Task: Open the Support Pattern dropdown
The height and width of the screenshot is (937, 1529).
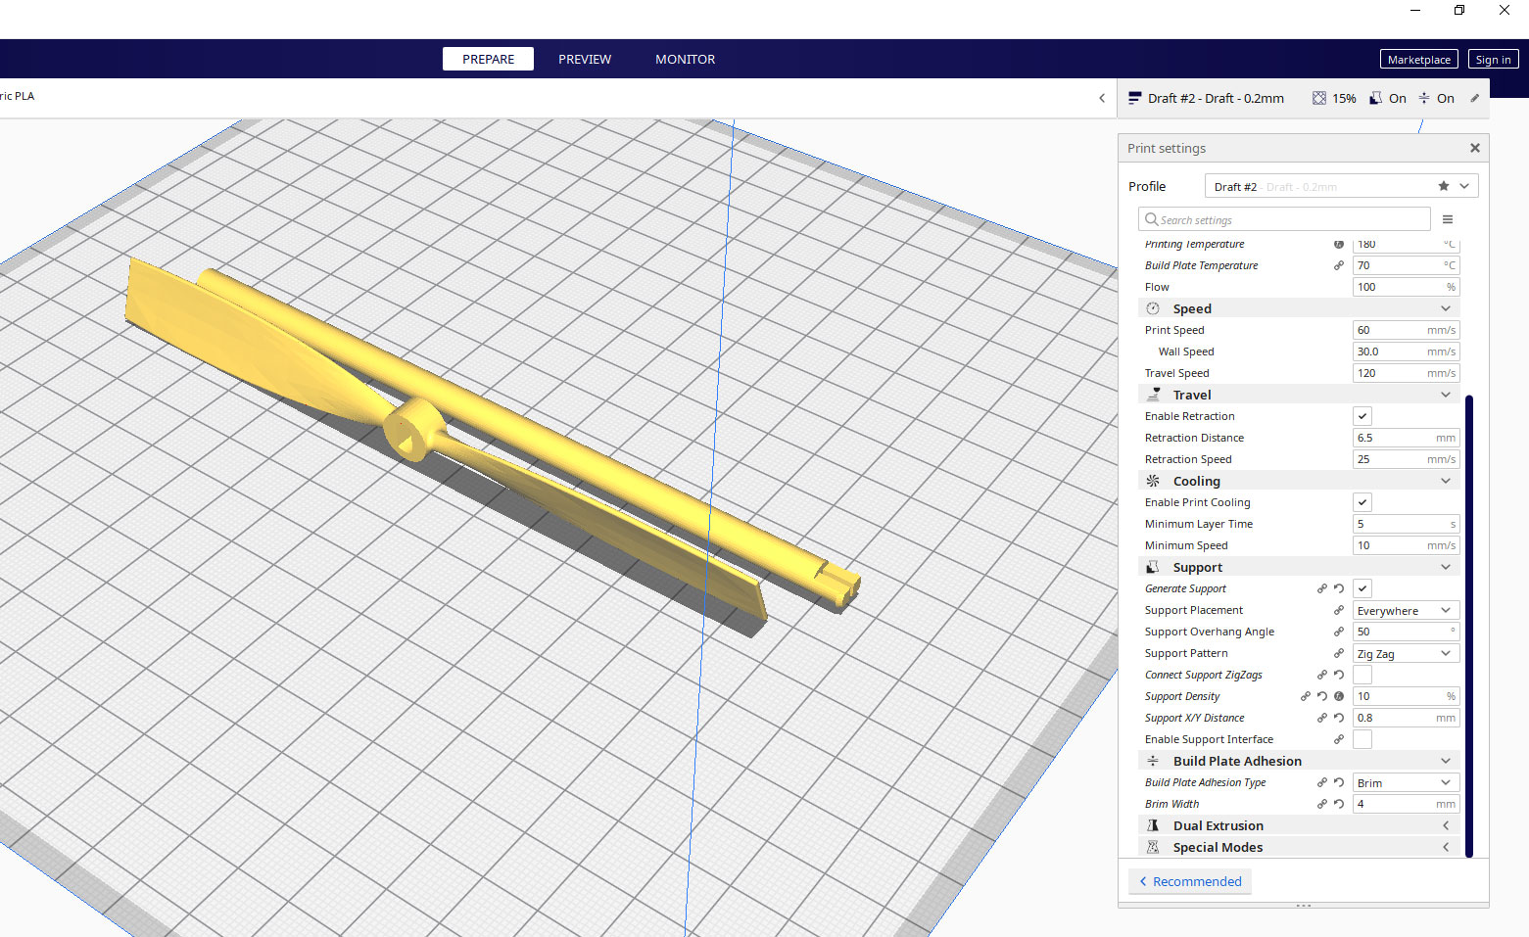Action: [1407, 653]
